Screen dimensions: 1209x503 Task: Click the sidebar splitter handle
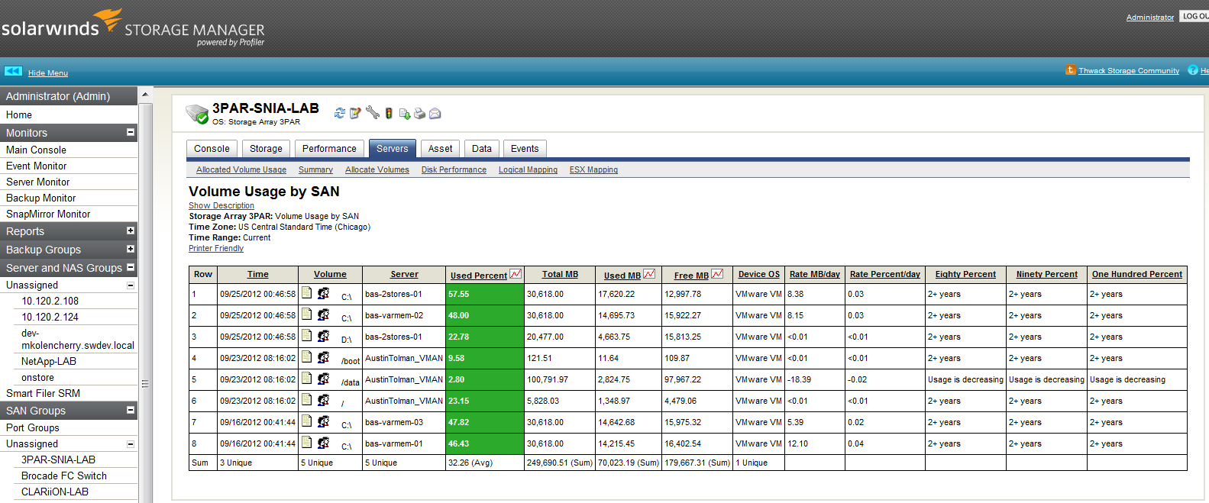(144, 384)
